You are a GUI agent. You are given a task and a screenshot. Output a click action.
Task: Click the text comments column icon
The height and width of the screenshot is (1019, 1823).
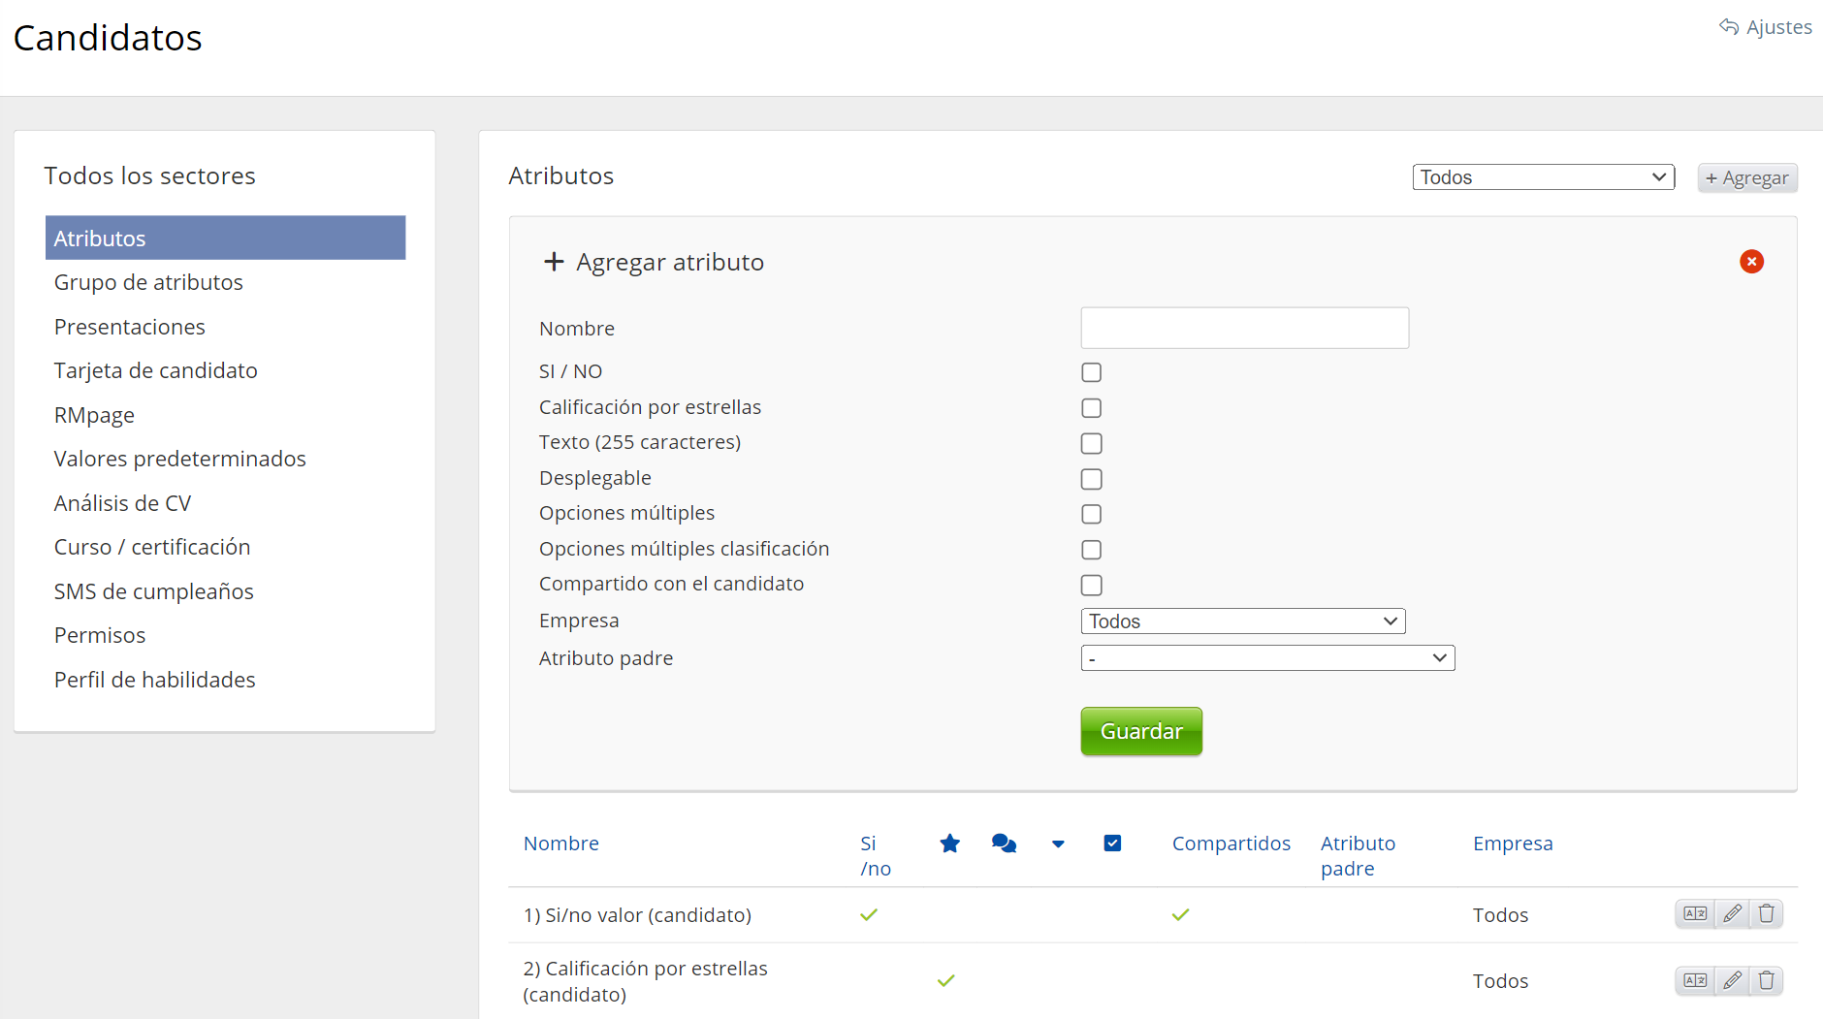[1004, 844]
